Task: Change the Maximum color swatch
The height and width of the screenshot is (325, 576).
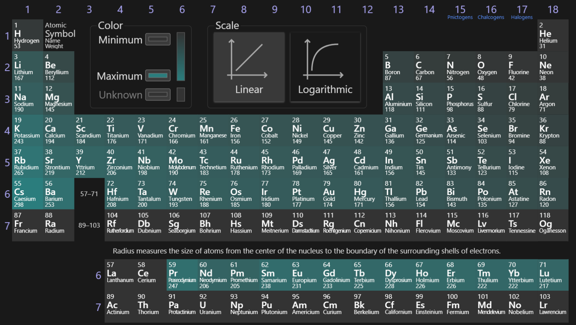Action: pos(158,75)
